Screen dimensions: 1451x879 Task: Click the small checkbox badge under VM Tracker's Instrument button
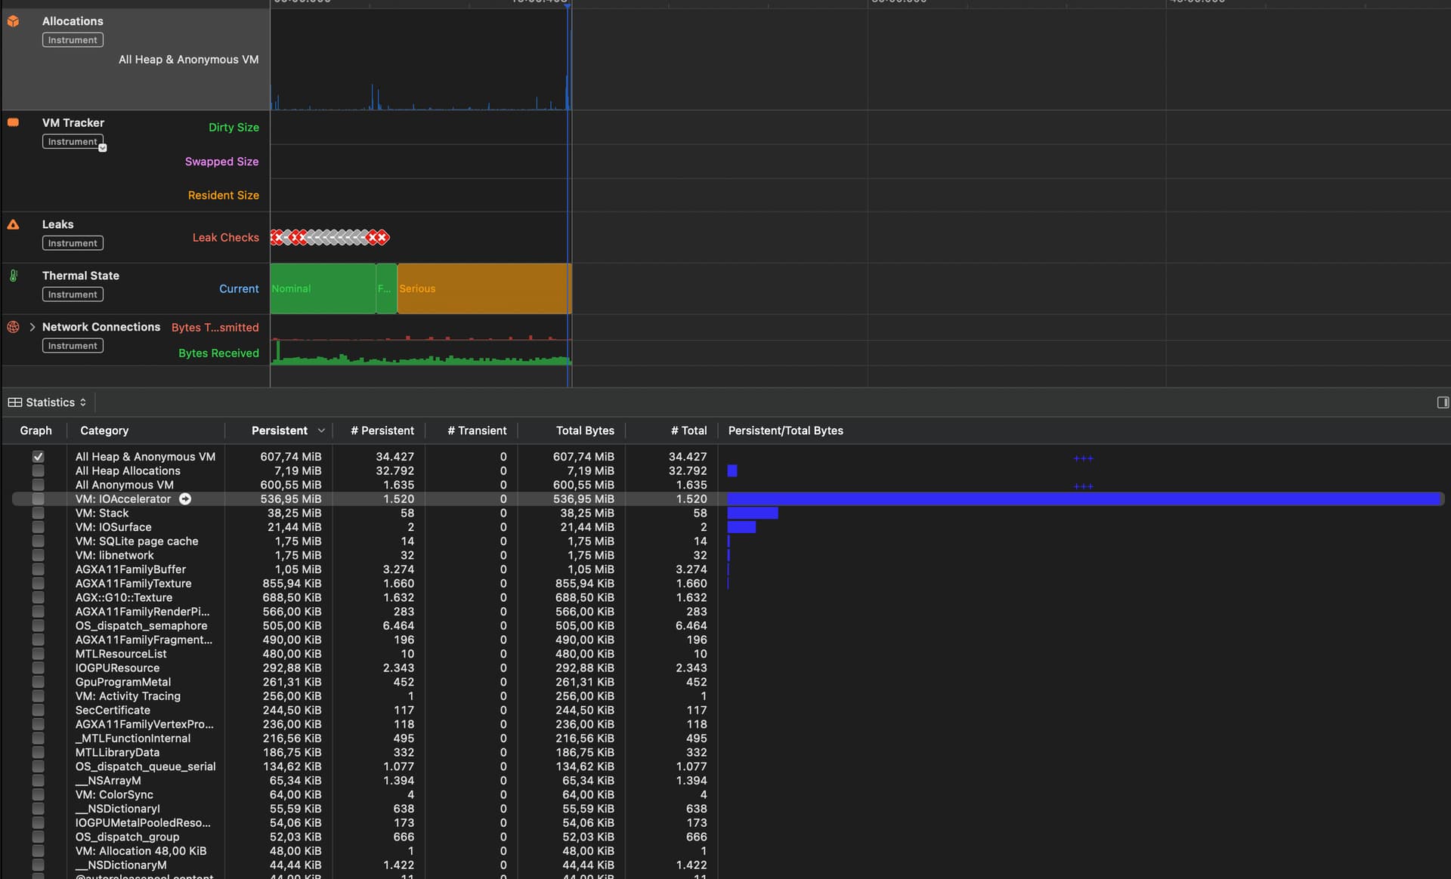(x=103, y=148)
